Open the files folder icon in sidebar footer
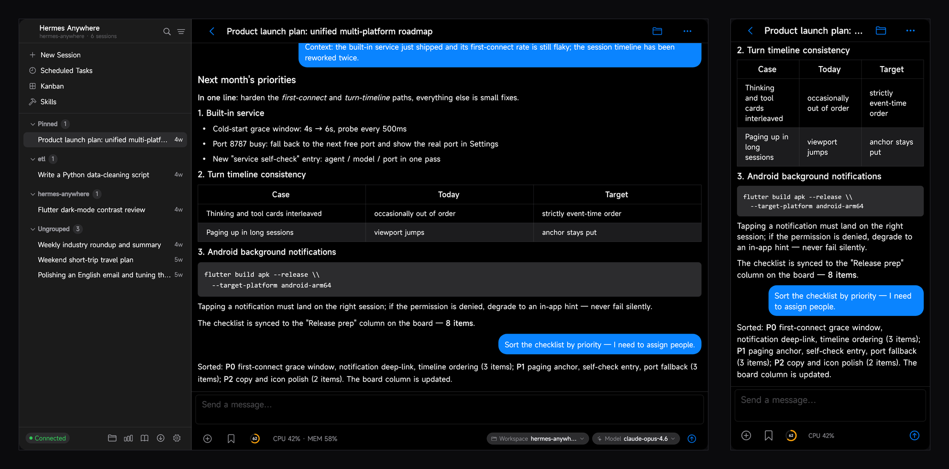 click(x=112, y=438)
